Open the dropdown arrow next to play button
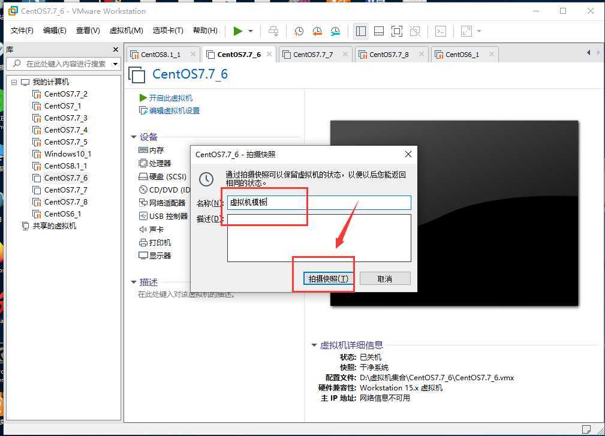This screenshot has width=605, height=436. coord(251,31)
